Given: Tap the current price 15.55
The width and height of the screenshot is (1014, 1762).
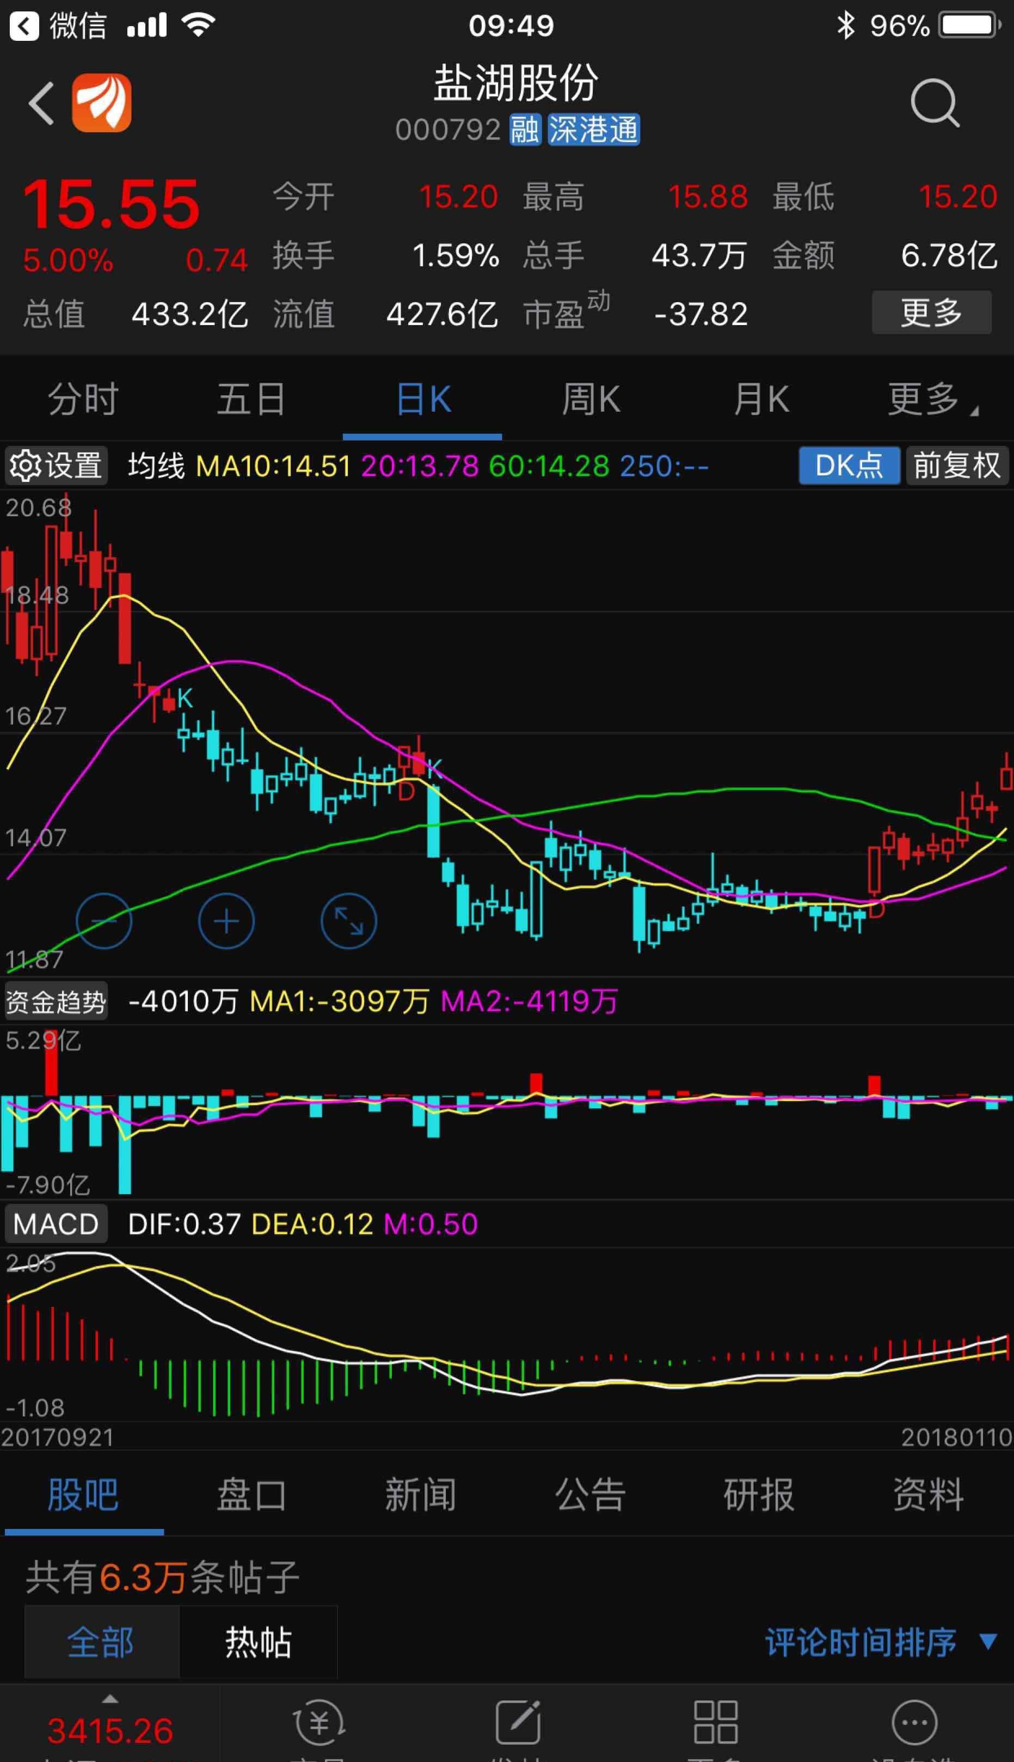Looking at the screenshot, I should click(x=112, y=205).
